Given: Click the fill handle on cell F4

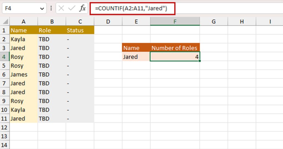Looking at the screenshot, I should point(200,61).
